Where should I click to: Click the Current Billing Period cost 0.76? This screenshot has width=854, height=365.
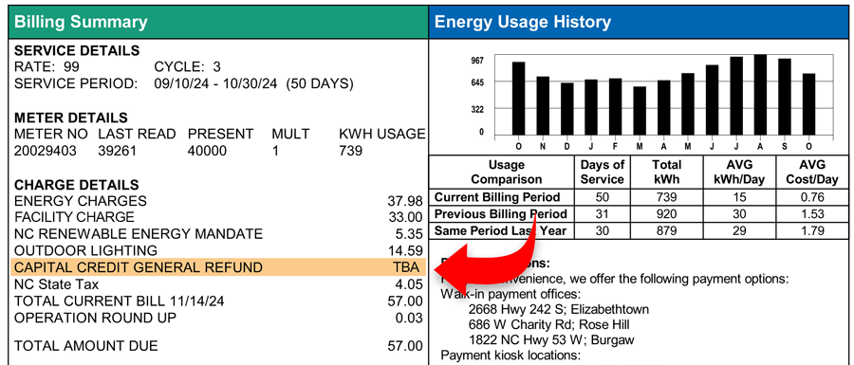click(812, 197)
